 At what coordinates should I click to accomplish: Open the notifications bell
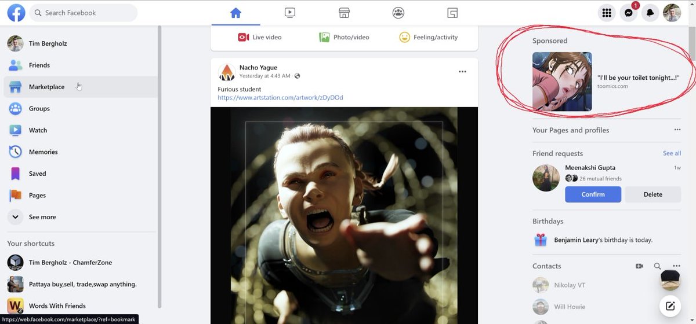tap(650, 13)
